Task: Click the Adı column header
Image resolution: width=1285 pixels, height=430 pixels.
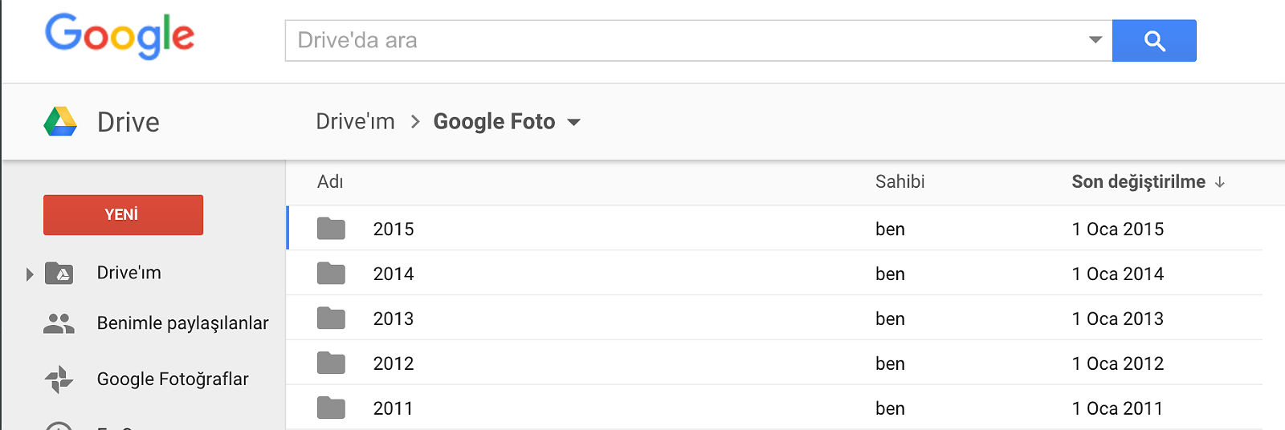Action: (x=330, y=182)
